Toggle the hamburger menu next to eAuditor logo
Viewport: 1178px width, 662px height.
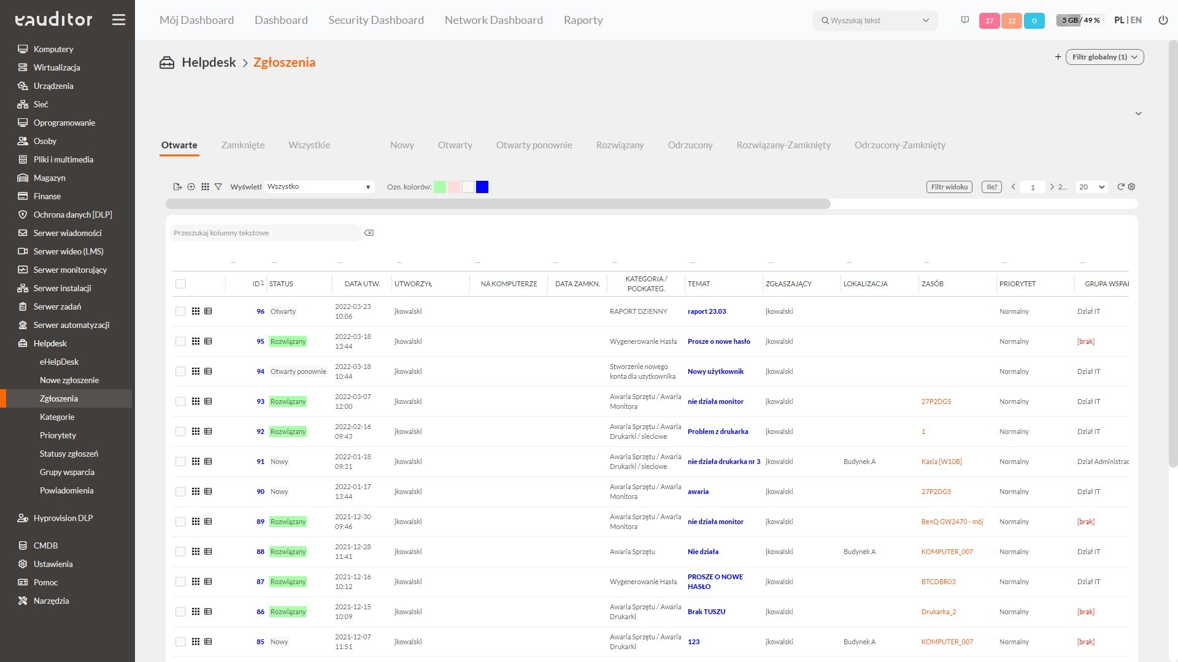tap(118, 20)
